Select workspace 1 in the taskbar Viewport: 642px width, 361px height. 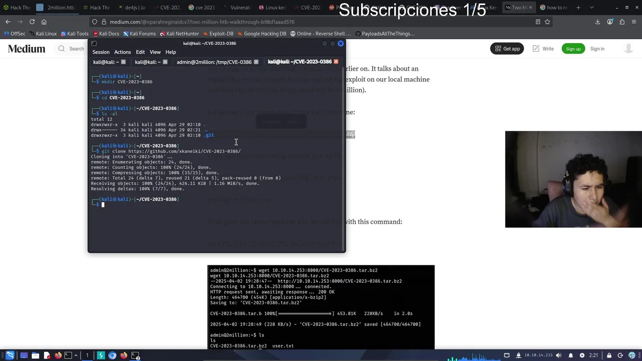coord(87,355)
